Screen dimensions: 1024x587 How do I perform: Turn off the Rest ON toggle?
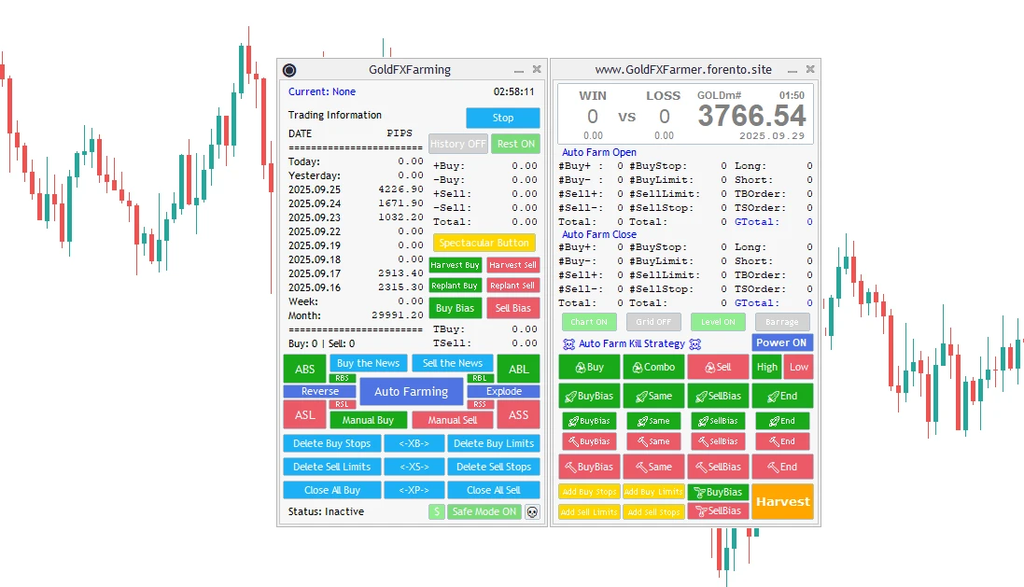tap(515, 144)
